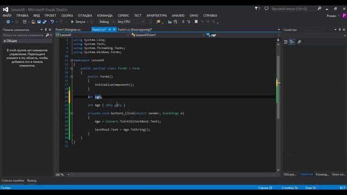Toggle pin on Form1.cs tab

coord(110,29)
